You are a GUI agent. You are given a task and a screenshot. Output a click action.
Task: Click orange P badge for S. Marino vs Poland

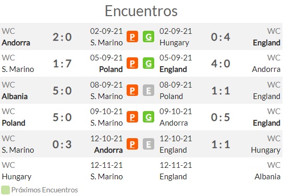(x=132, y=63)
